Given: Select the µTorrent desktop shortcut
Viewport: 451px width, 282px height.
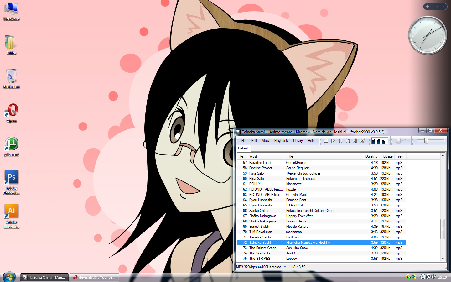Looking at the screenshot, I should click(x=12, y=147).
